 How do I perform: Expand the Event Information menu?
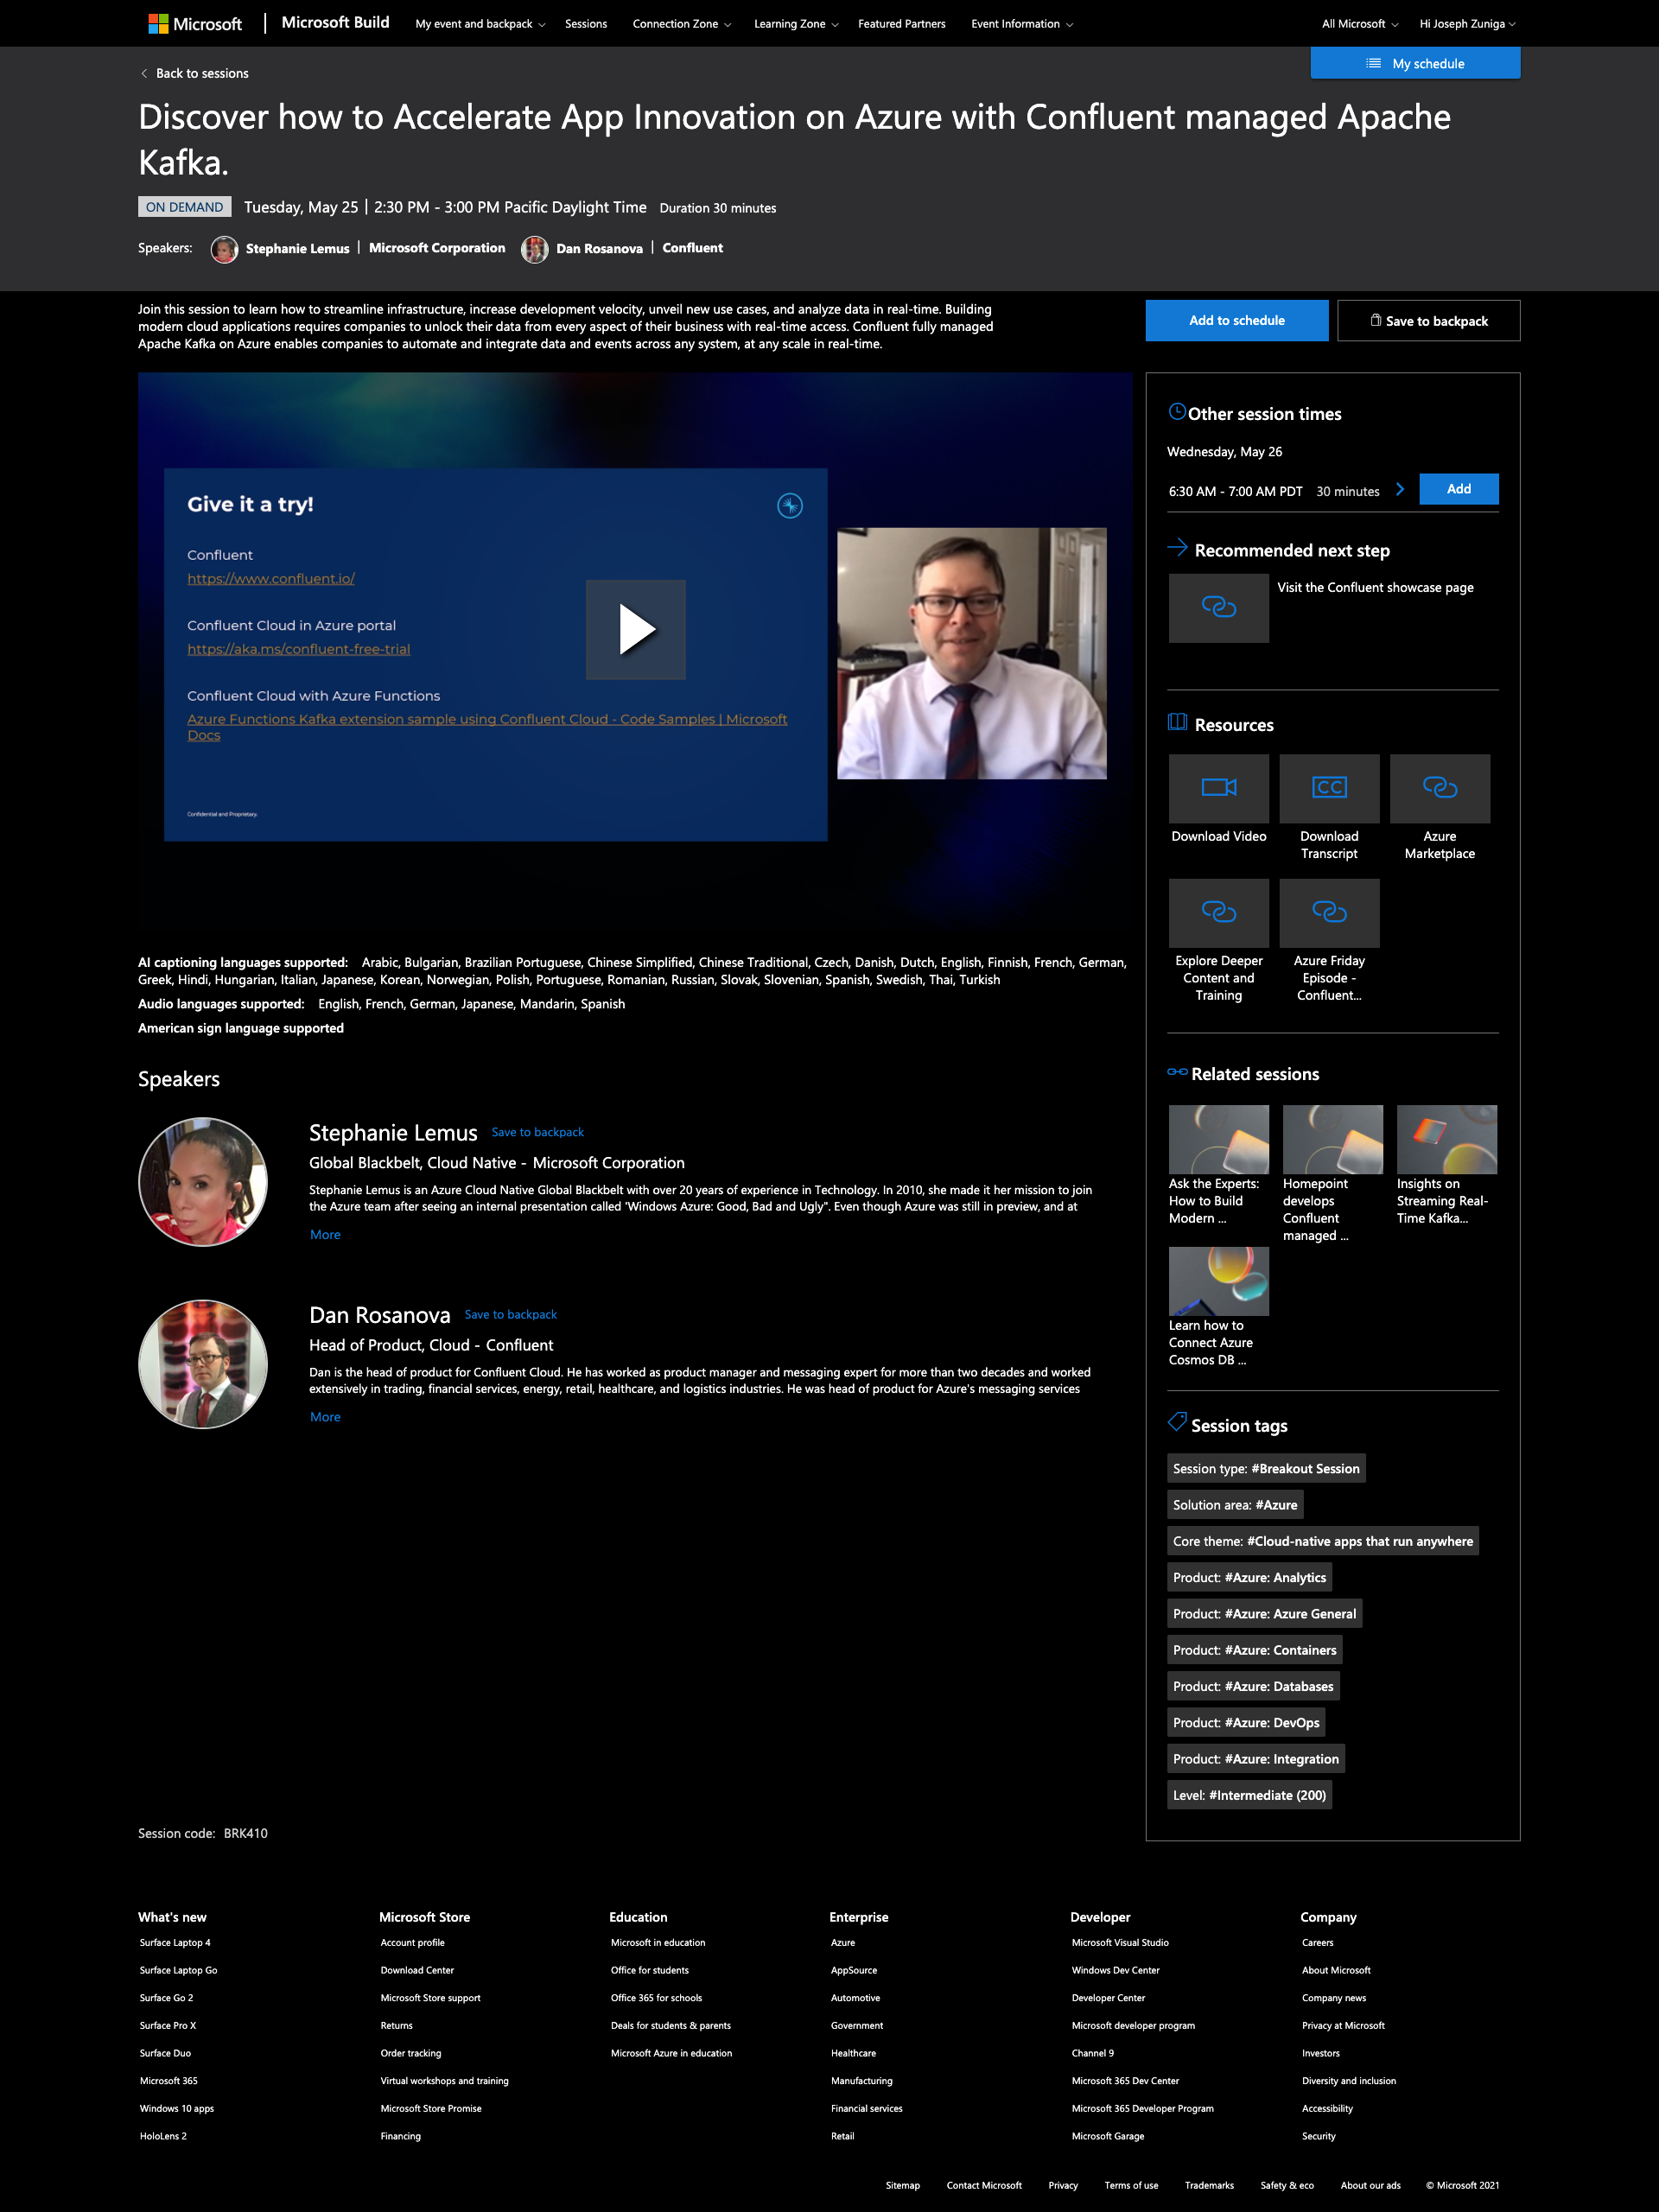pyautogui.click(x=1022, y=24)
